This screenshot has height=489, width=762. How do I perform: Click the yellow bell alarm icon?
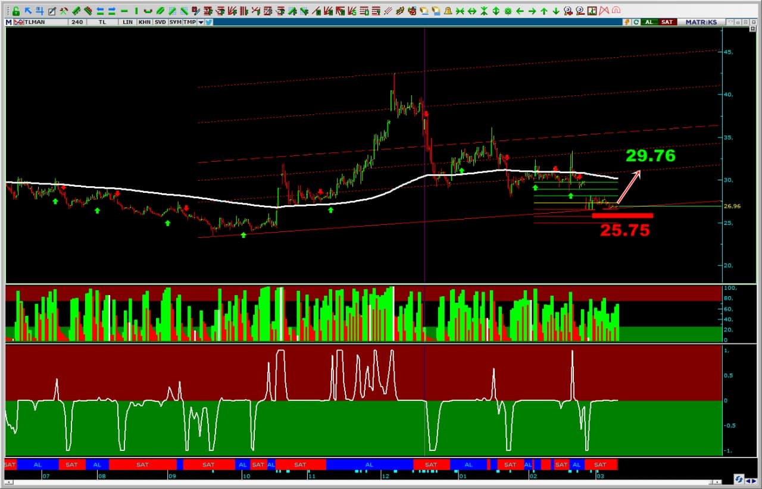[448, 11]
